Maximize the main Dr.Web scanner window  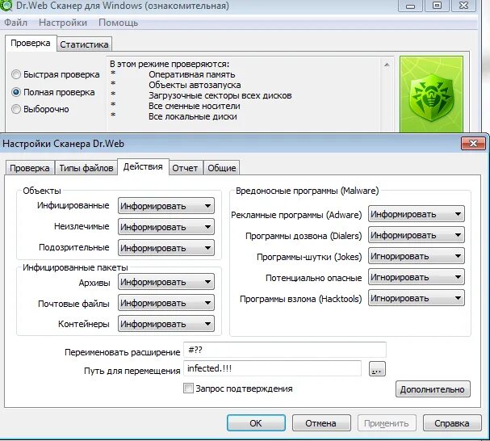coord(438,6)
